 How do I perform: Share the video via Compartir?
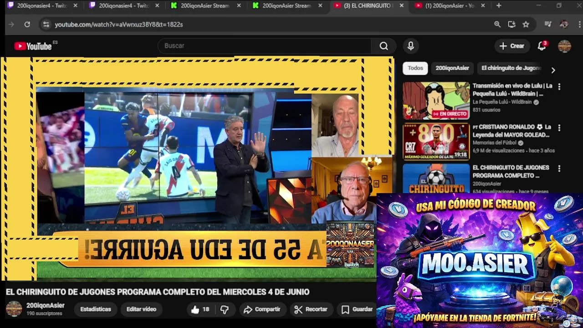point(261,309)
